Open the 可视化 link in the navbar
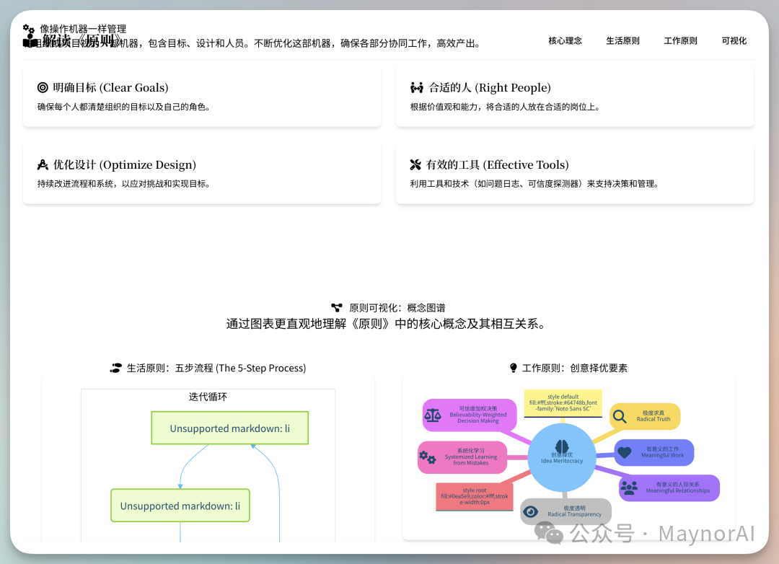779x564 pixels. 734,41
